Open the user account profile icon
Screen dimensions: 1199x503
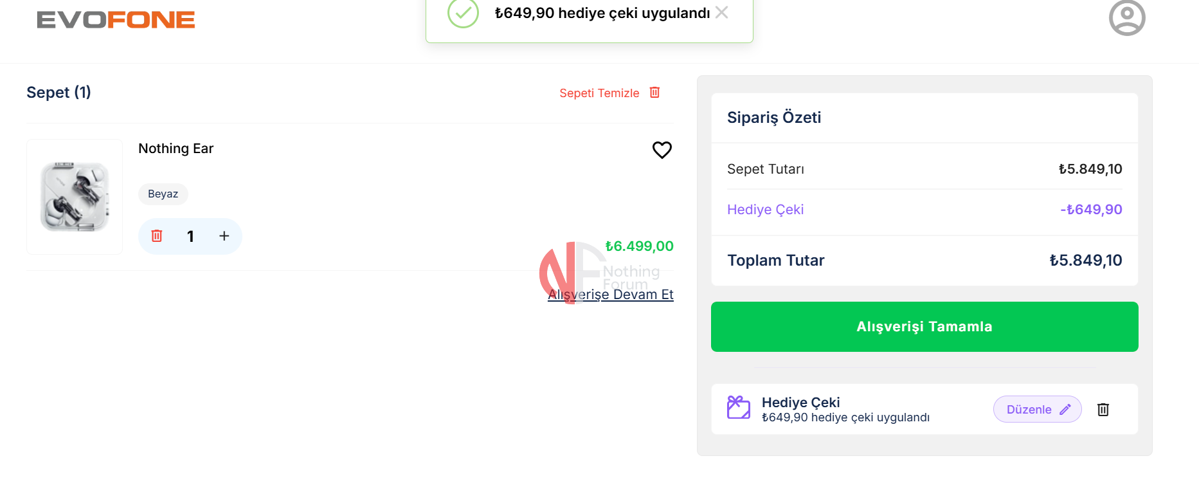coord(1126,18)
